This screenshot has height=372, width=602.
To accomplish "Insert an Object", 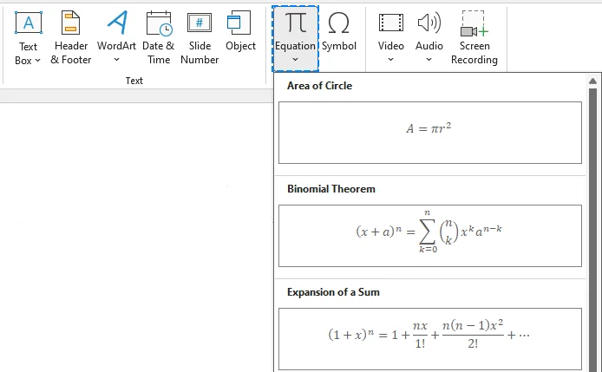I will 240,30.
